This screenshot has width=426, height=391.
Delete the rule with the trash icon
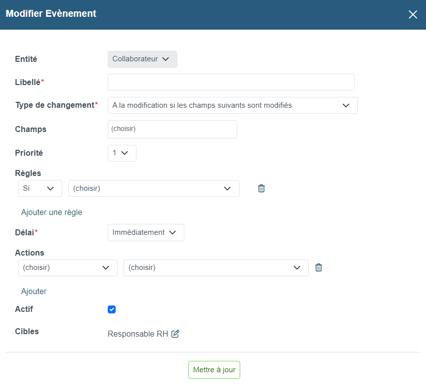coord(261,188)
